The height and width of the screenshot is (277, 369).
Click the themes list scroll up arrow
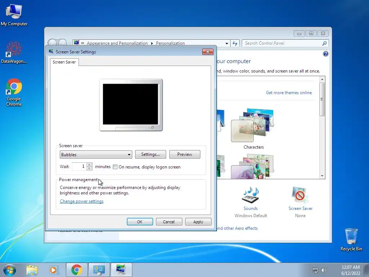tap(322, 79)
